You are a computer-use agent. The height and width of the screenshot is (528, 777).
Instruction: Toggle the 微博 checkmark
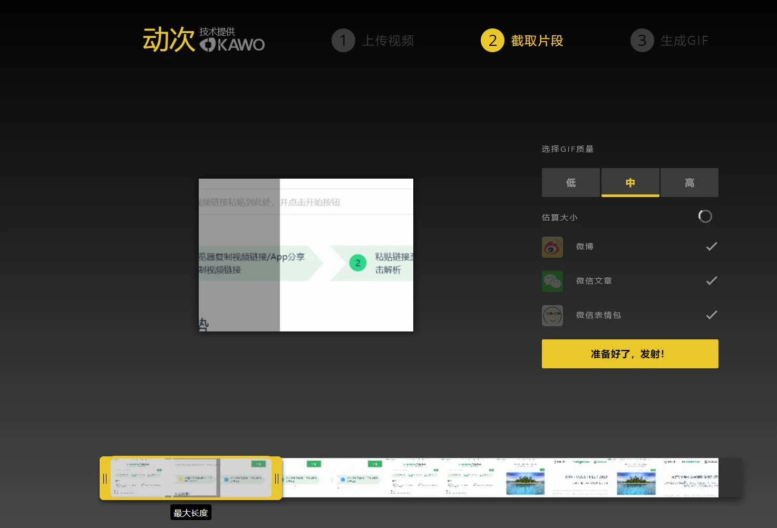tap(711, 247)
